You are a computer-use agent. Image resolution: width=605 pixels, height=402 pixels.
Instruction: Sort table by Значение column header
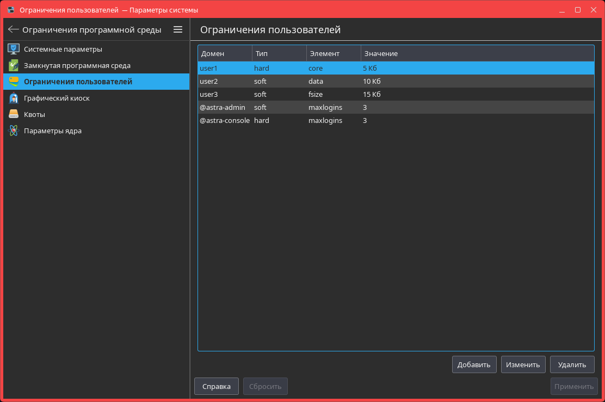click(477, 53)
